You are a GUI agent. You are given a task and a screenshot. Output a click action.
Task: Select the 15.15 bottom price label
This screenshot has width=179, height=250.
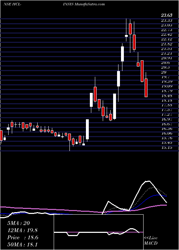tap(167, 147)
